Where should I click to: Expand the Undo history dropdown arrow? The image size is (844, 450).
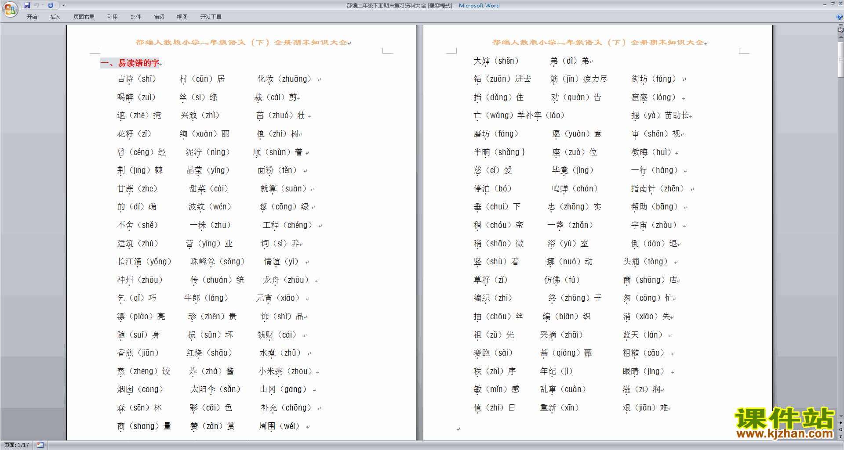coord(43,5)
